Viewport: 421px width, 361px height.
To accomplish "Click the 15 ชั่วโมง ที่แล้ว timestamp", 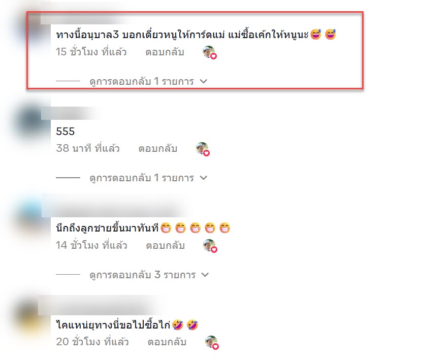I will pos(91,52).
